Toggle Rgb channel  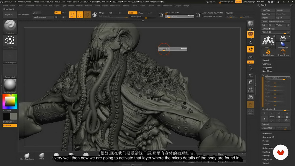click(x=110, y=13)
